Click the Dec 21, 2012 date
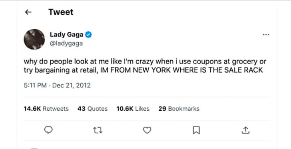 72,85
